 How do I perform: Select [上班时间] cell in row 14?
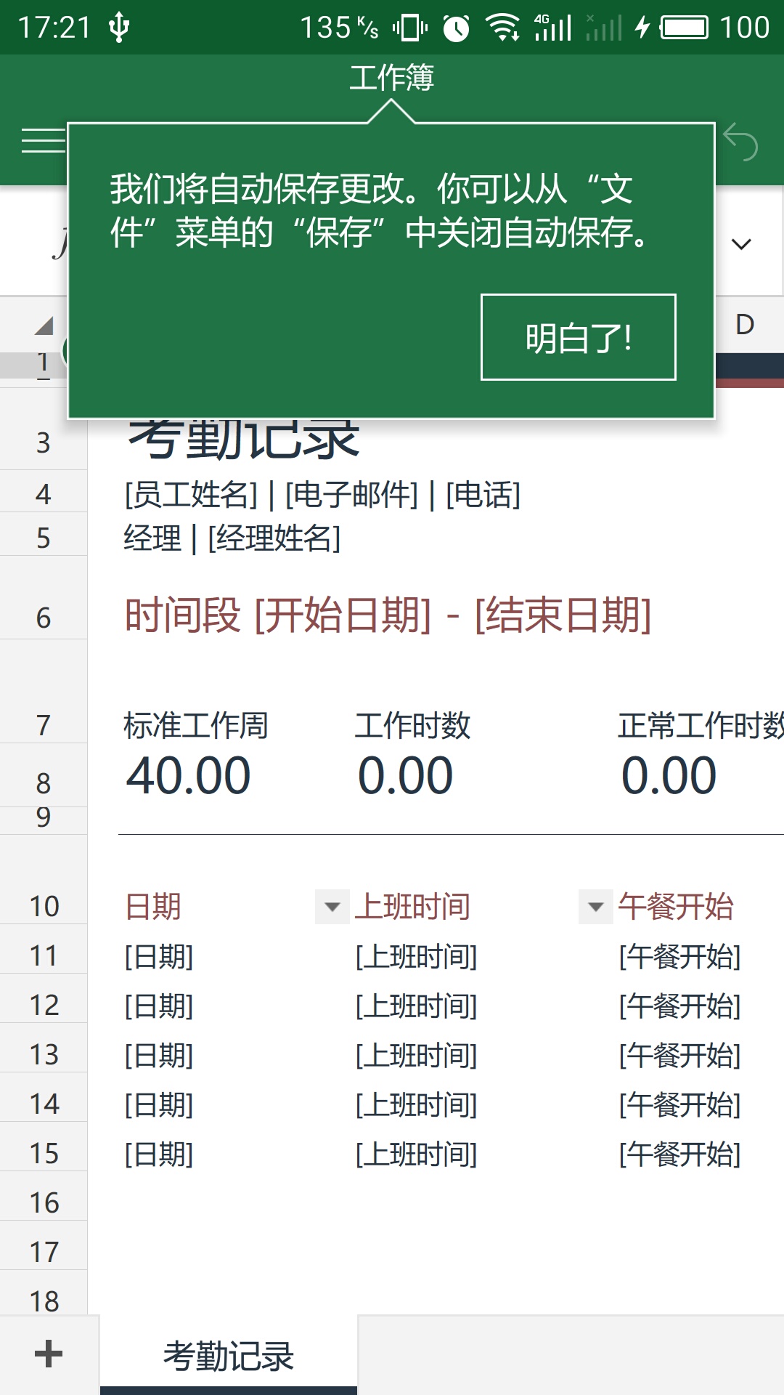(416, 1104)
